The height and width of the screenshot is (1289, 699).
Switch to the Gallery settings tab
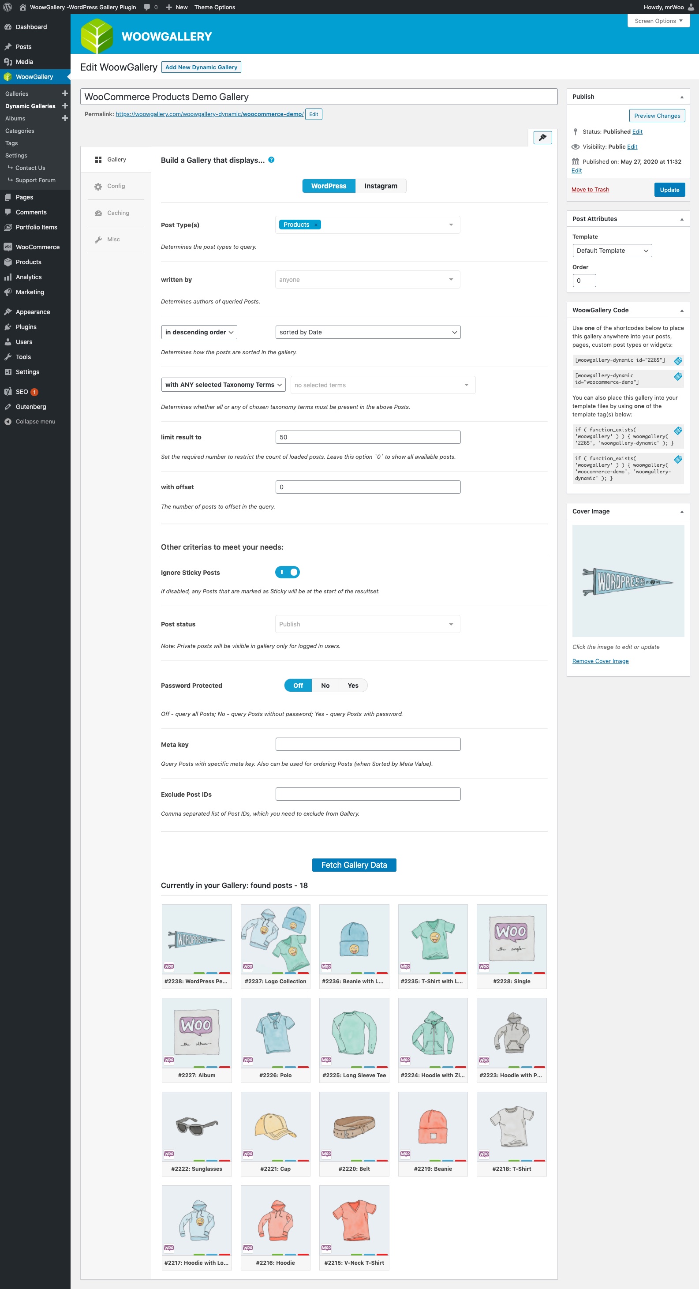(116, 159)
